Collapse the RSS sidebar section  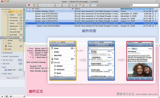coord(2,67)
